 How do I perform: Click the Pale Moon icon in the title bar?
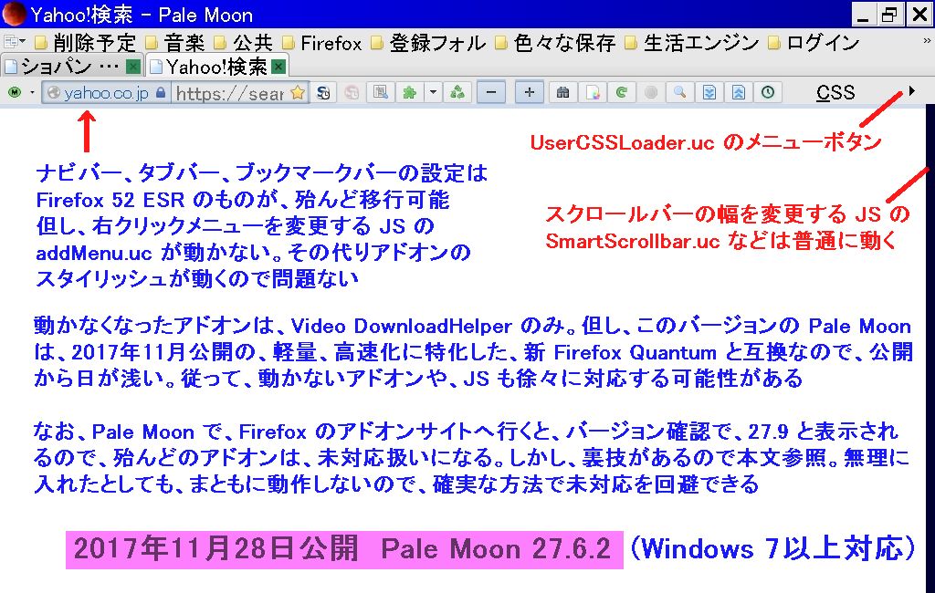coord(13,14)
